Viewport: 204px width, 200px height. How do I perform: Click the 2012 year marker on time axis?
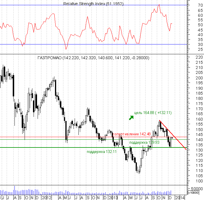[46, 198]
